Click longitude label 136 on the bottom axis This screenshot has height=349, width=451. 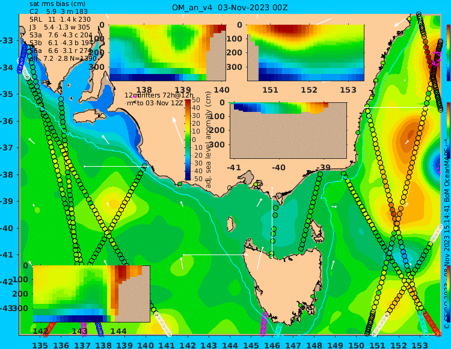(61, 345)
